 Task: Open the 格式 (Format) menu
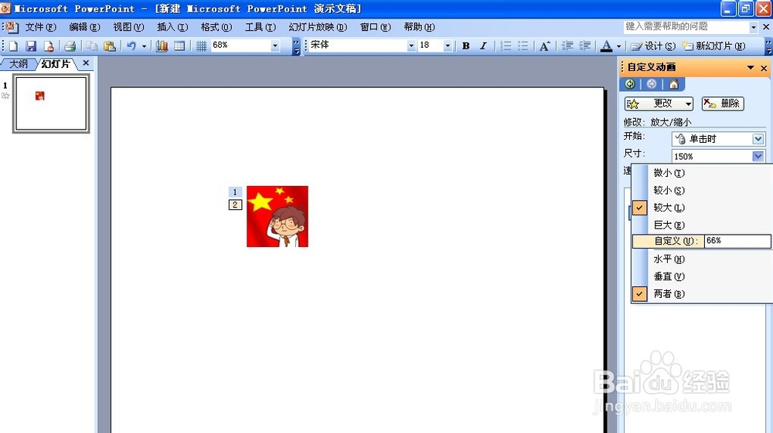[x=216, y=27]
